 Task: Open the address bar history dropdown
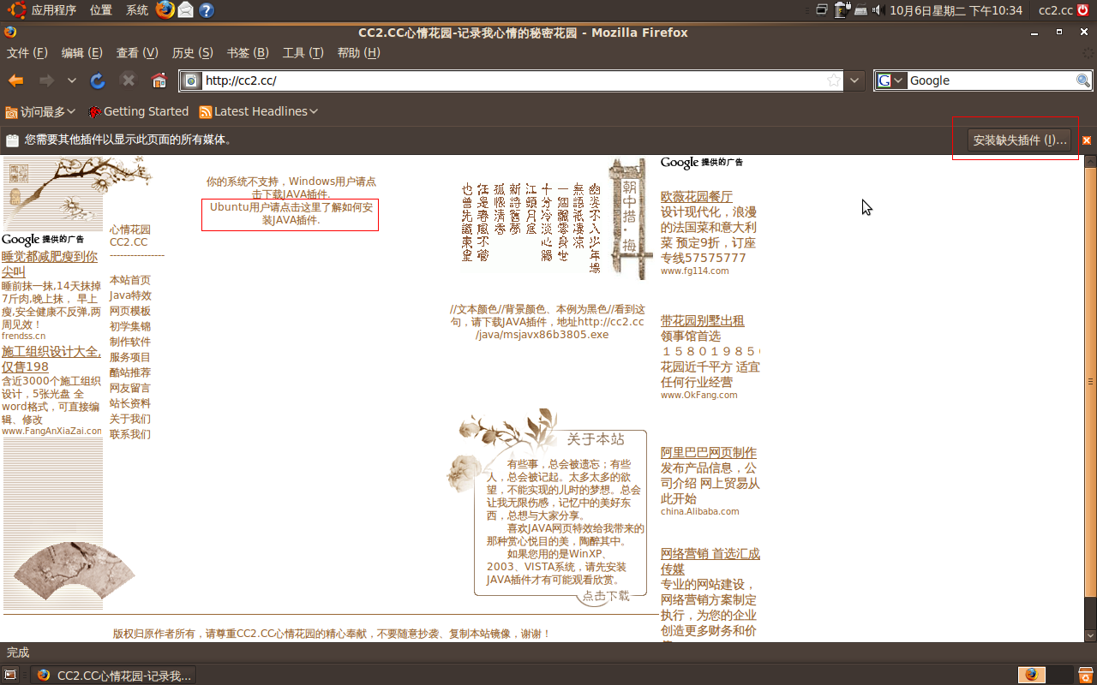(x=854, y=80)
